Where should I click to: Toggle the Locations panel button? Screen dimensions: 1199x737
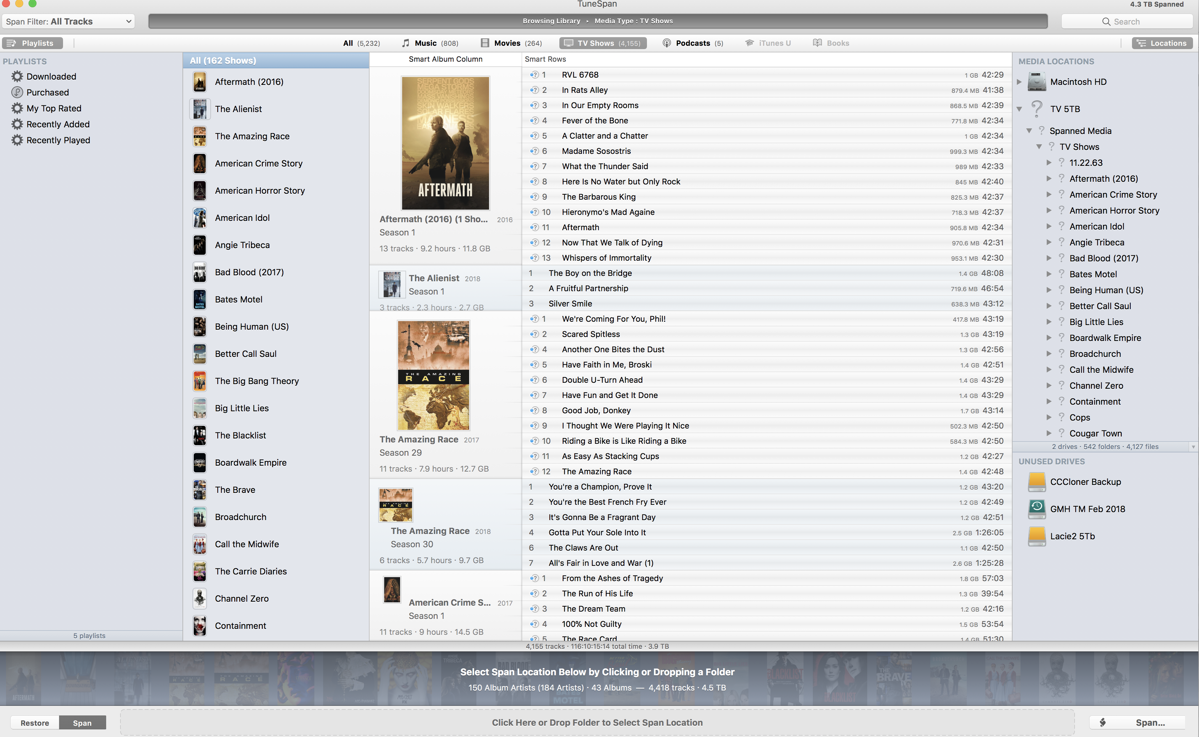tap(1162, 43)
